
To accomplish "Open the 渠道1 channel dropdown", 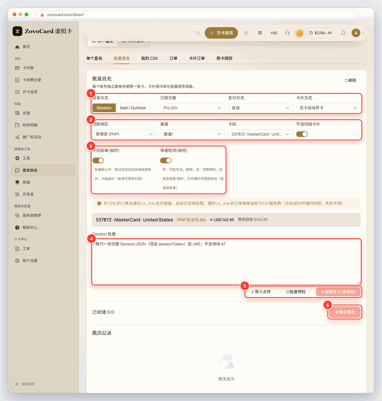I will (192, 134).
